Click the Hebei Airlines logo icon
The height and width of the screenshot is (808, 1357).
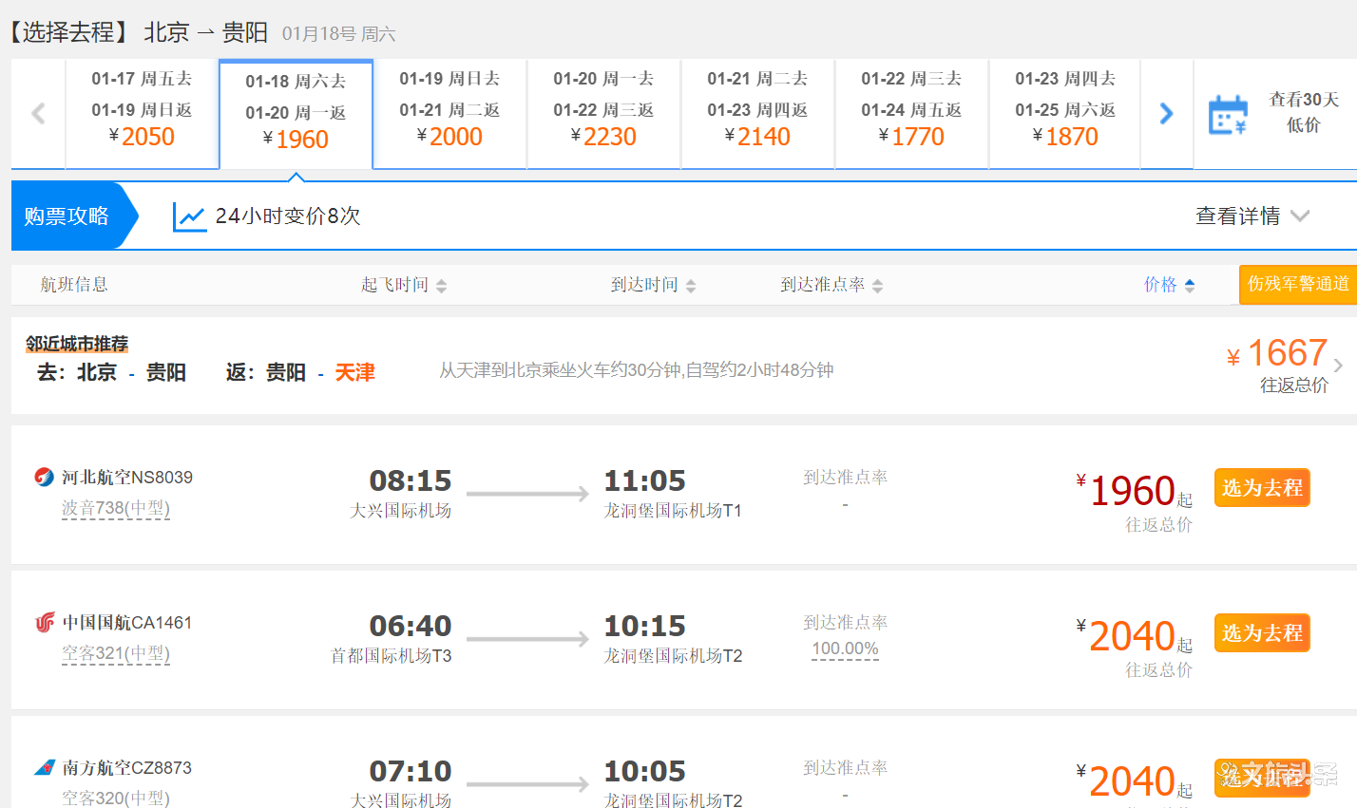click(x=45, y=477)
